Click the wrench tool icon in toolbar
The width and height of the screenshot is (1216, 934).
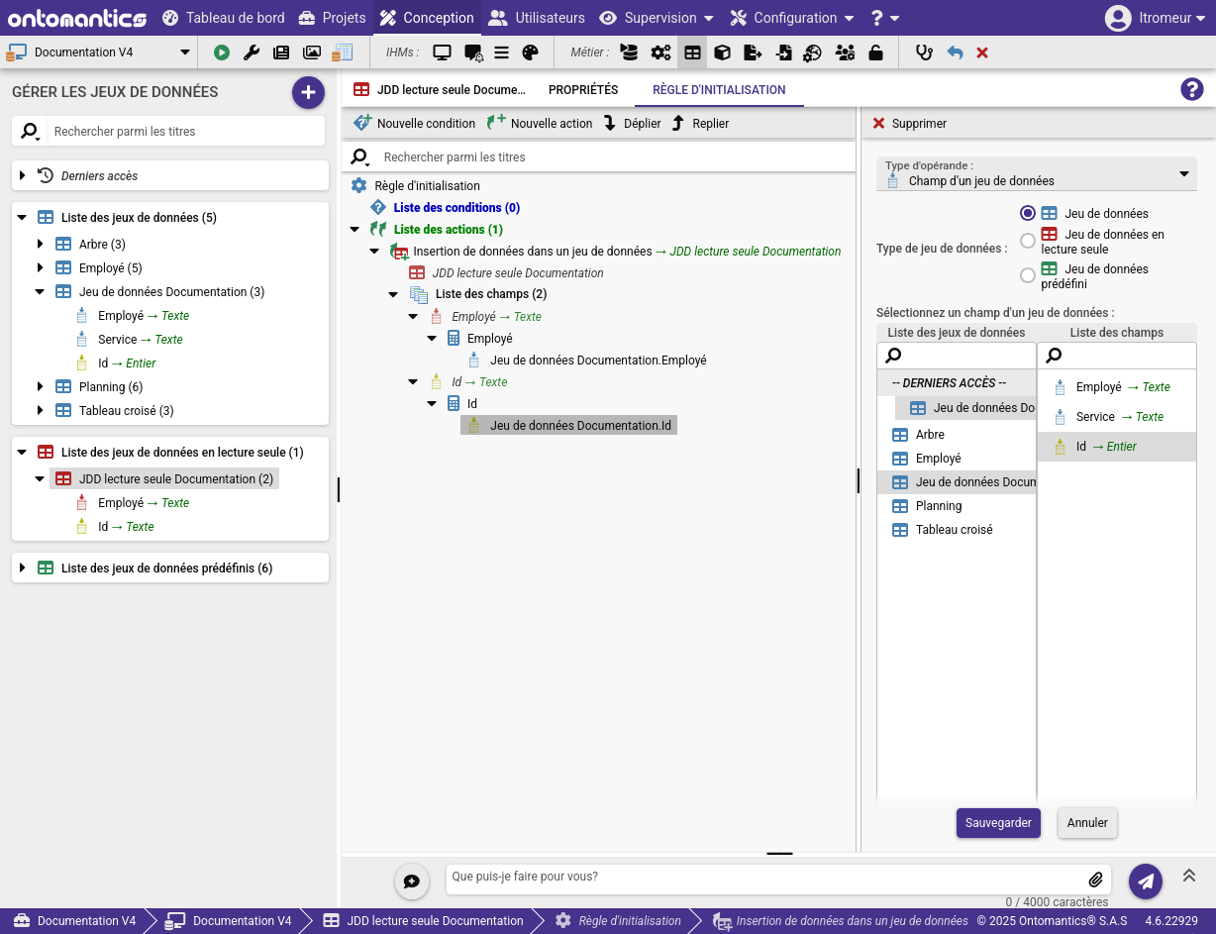[x=252, y=52]
